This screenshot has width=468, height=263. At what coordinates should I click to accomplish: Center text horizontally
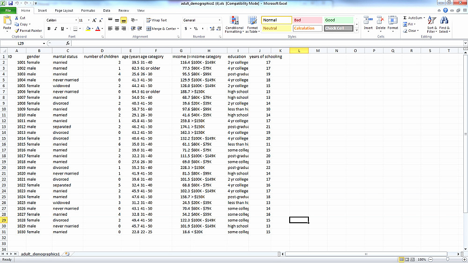[117, 29]
